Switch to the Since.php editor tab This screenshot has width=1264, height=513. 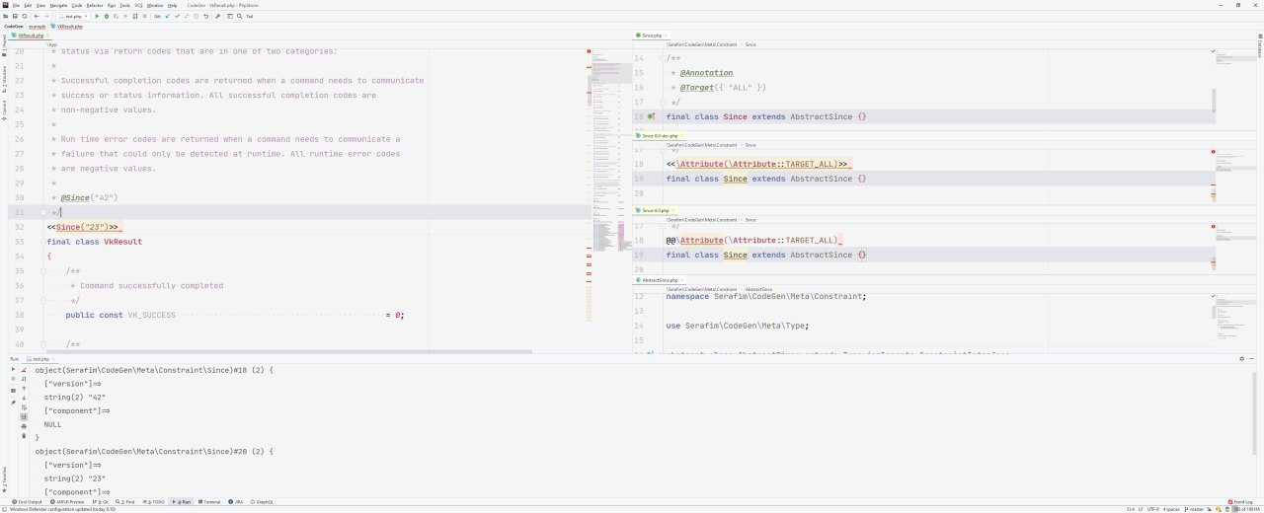coord(652,36)
